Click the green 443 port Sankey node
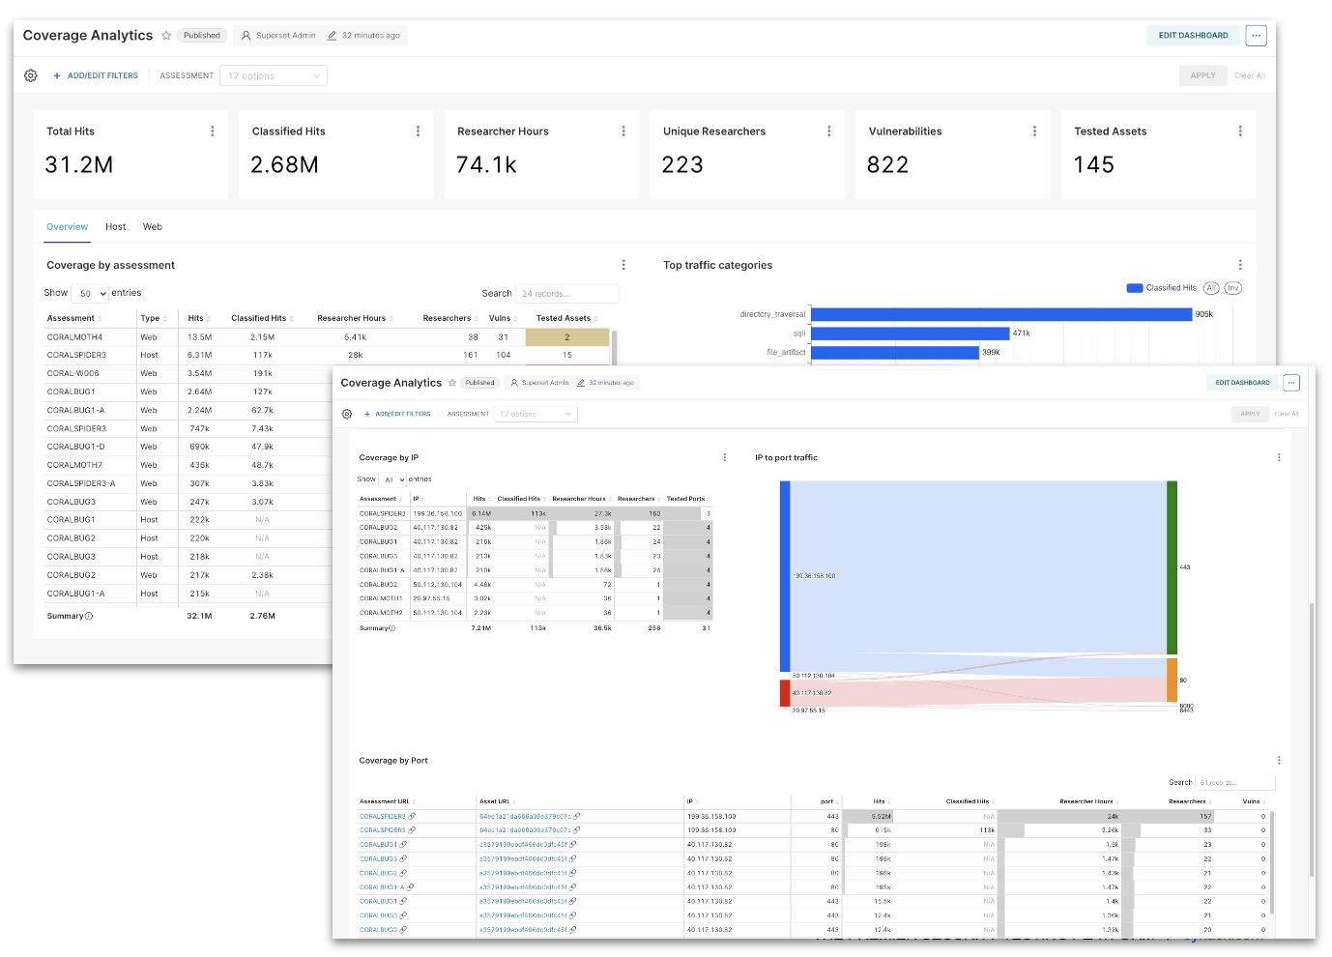 [x=1172, y=567]
